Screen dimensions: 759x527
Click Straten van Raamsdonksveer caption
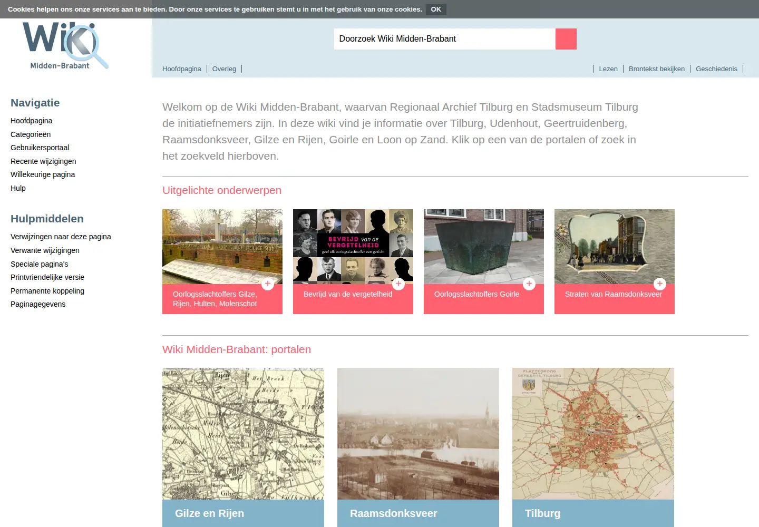click(614, 294)
